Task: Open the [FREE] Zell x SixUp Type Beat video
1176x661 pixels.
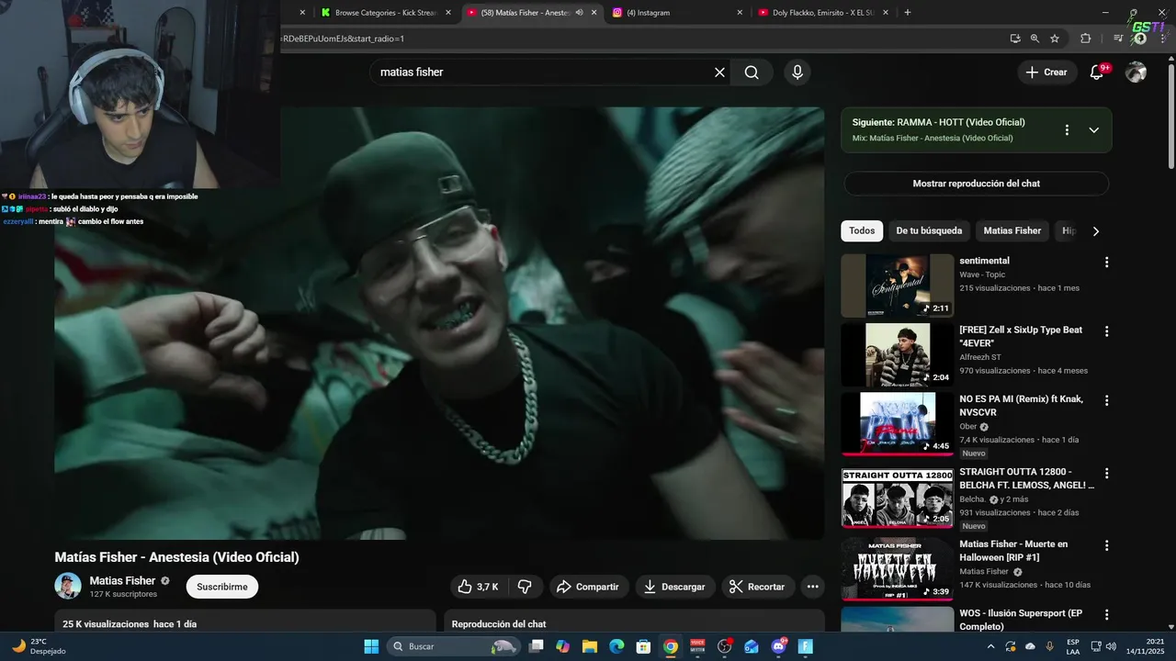Action: 1021,336
